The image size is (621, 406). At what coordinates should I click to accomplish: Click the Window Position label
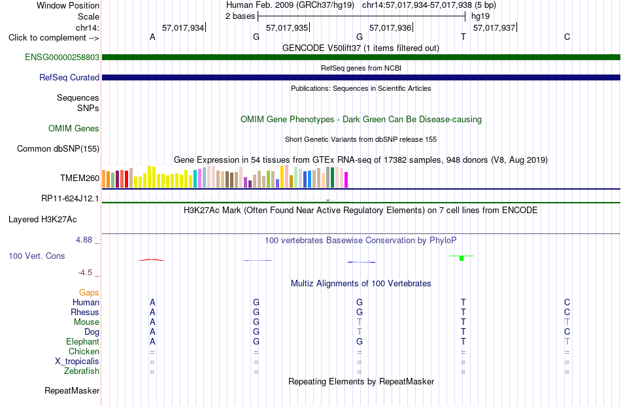click(x=68, y=5)
